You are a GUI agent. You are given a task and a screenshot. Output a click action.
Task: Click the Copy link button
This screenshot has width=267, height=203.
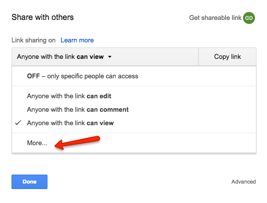pos(227,57)
